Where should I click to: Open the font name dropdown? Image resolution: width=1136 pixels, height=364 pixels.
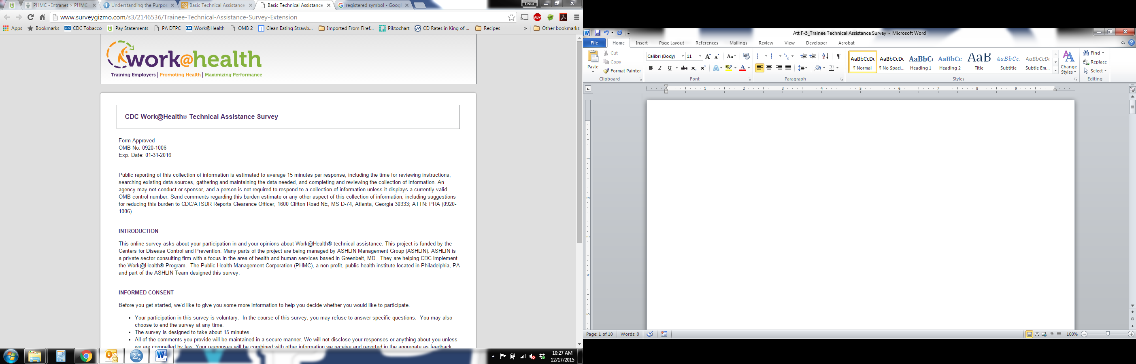[683, 56]
